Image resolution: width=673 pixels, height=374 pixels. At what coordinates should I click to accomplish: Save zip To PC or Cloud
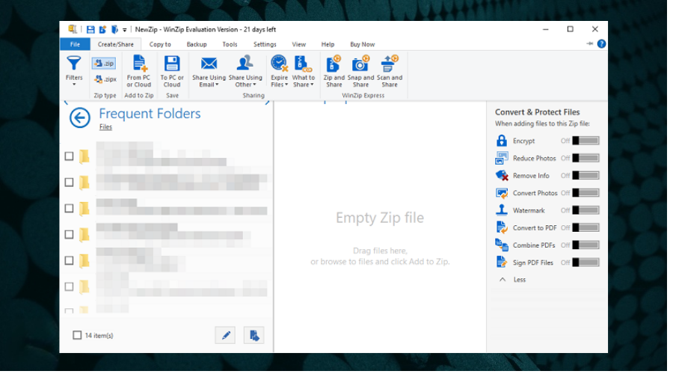172,71
